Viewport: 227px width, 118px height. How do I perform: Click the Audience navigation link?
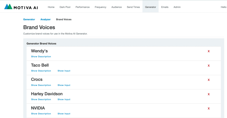[x=116, y=7]
